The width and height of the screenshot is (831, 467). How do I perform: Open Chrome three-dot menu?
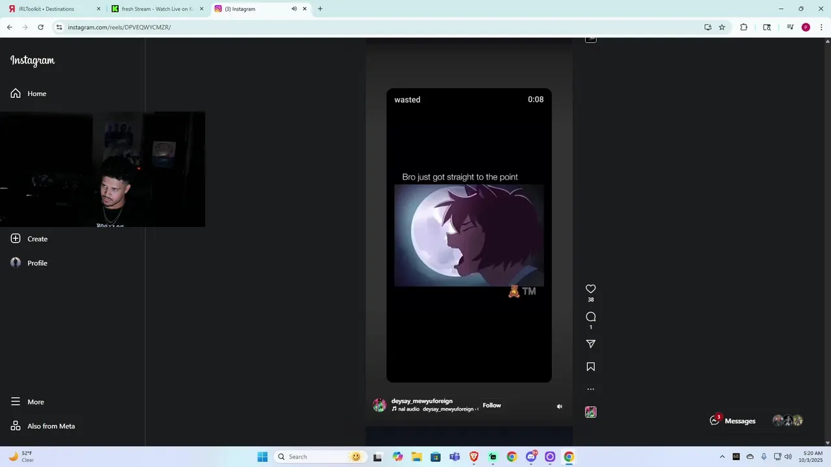[821, 27]
